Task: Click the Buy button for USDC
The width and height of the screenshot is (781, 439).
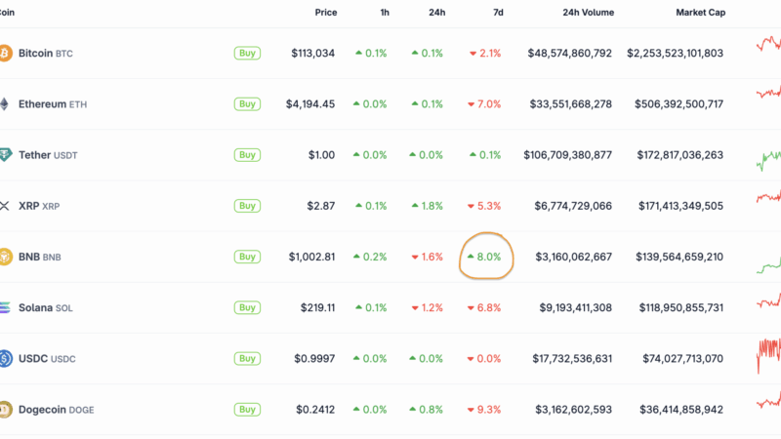Action: click(x=247, y=358)
